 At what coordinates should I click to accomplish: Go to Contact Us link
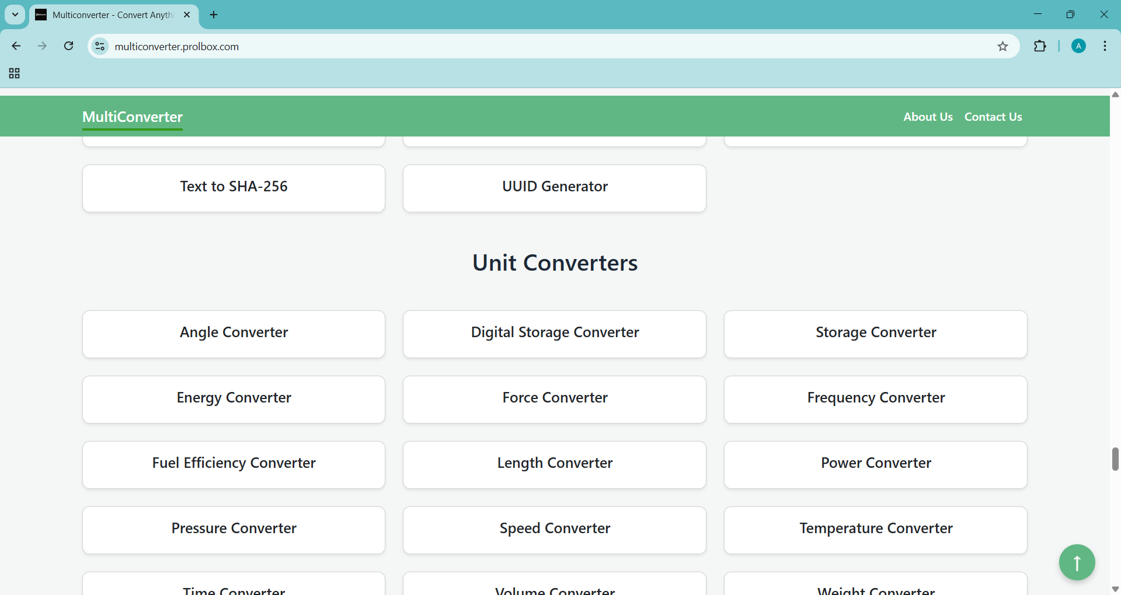pyautogui.click(x=993, y=117)
